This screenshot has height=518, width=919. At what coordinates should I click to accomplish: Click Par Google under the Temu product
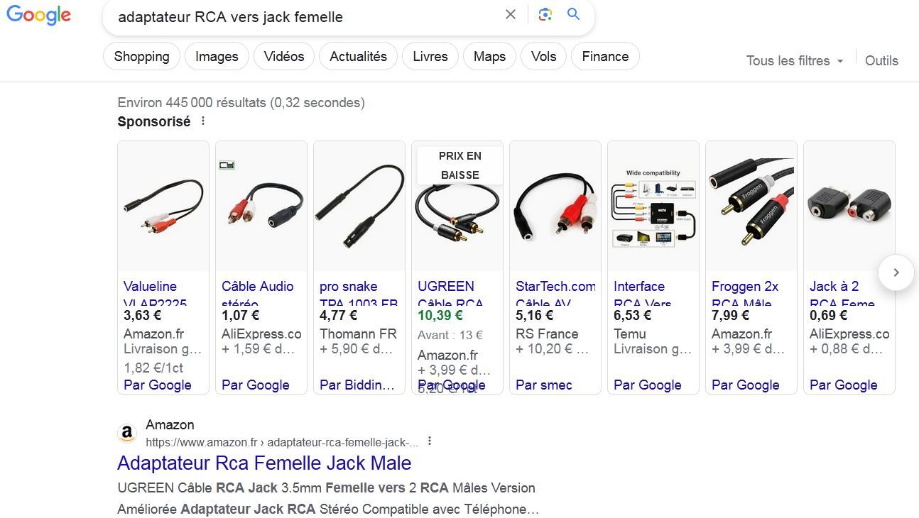pos(648,385)
